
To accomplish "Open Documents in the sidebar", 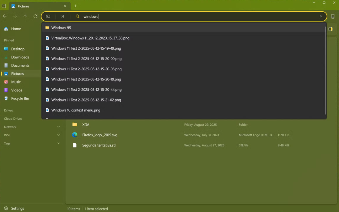I will point(21,65).
